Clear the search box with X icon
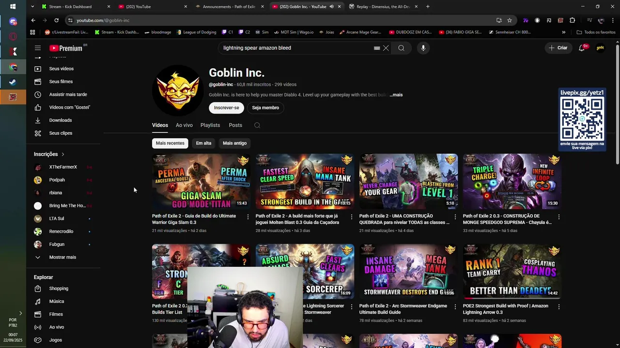 tap(386, 48)
